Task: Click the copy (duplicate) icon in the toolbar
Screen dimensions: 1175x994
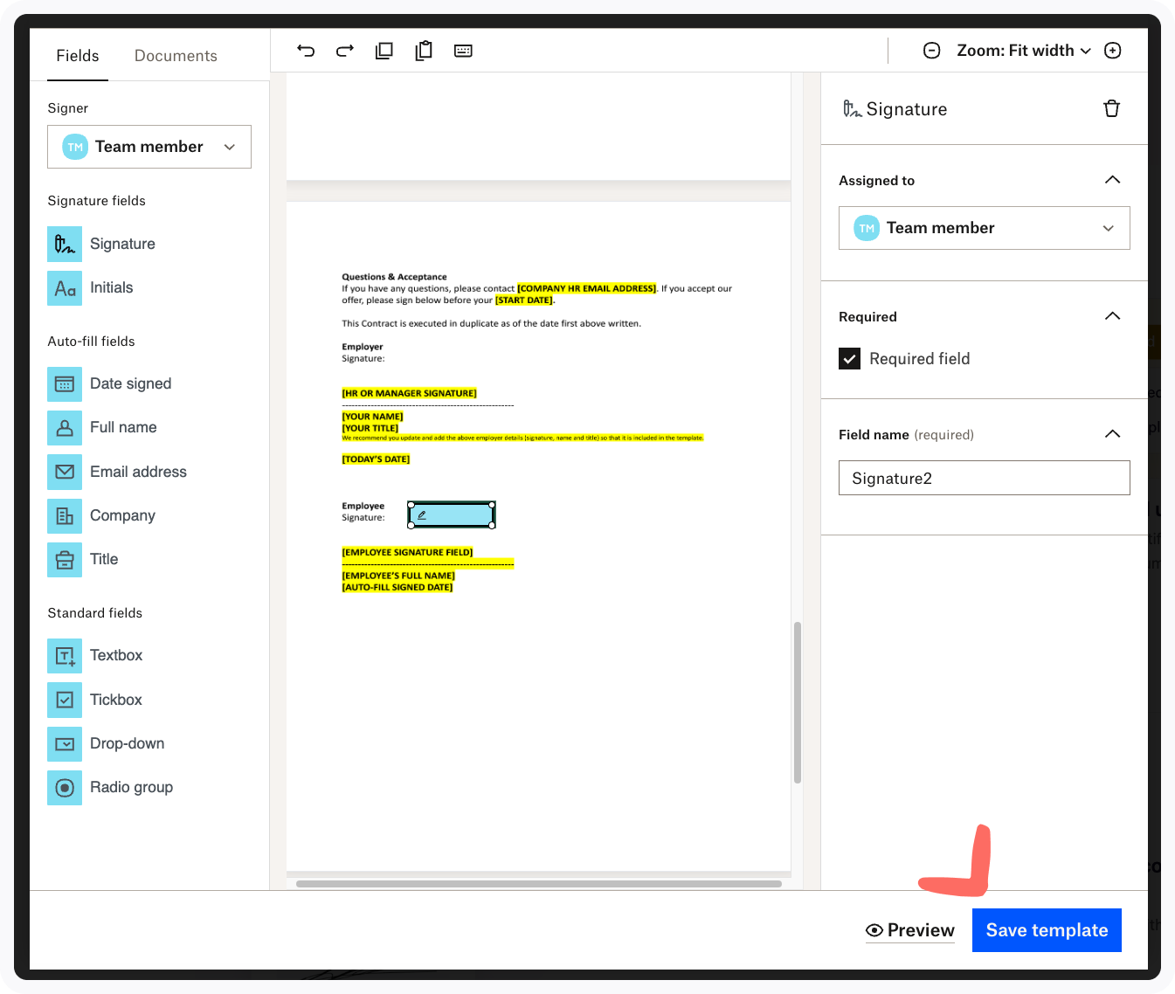Action: click(384, 51)
